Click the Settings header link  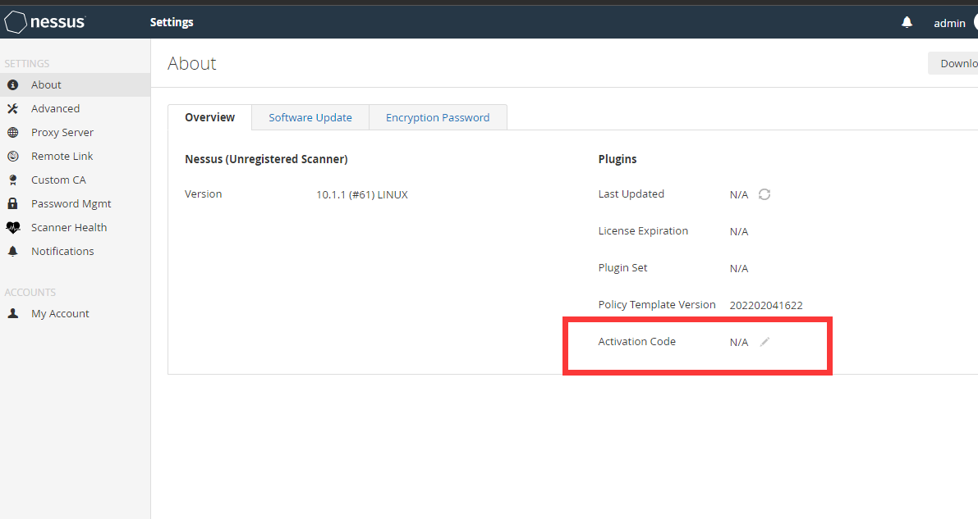tap(172, 22)
